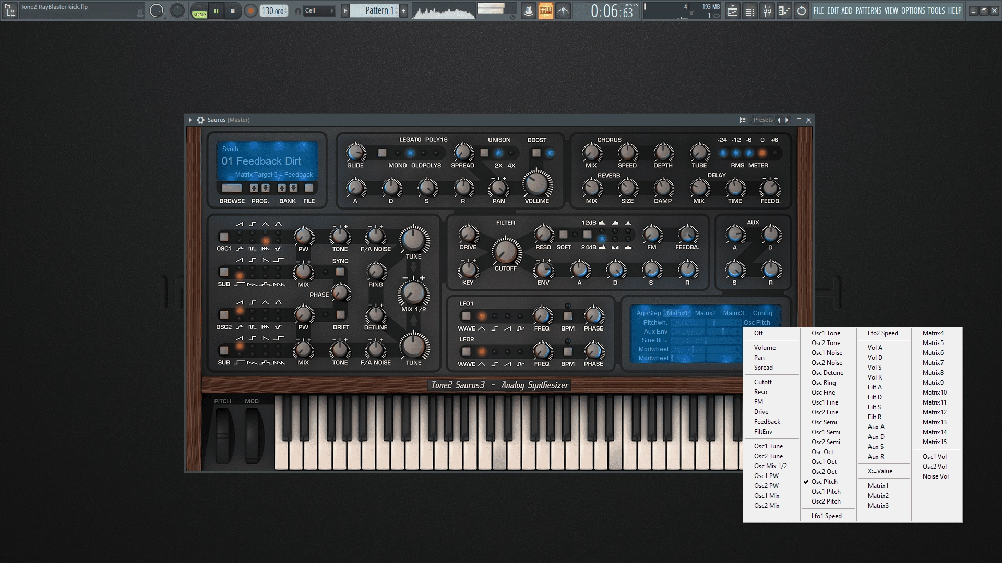Click the FILE button on Saurus
1002x563 pixels.
[x=309, y=188]
